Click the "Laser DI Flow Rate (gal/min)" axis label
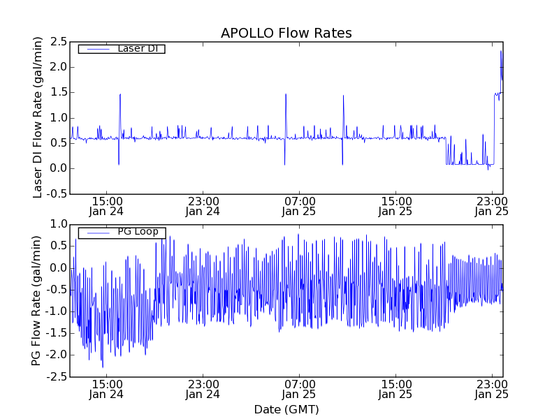 point(38,117)
